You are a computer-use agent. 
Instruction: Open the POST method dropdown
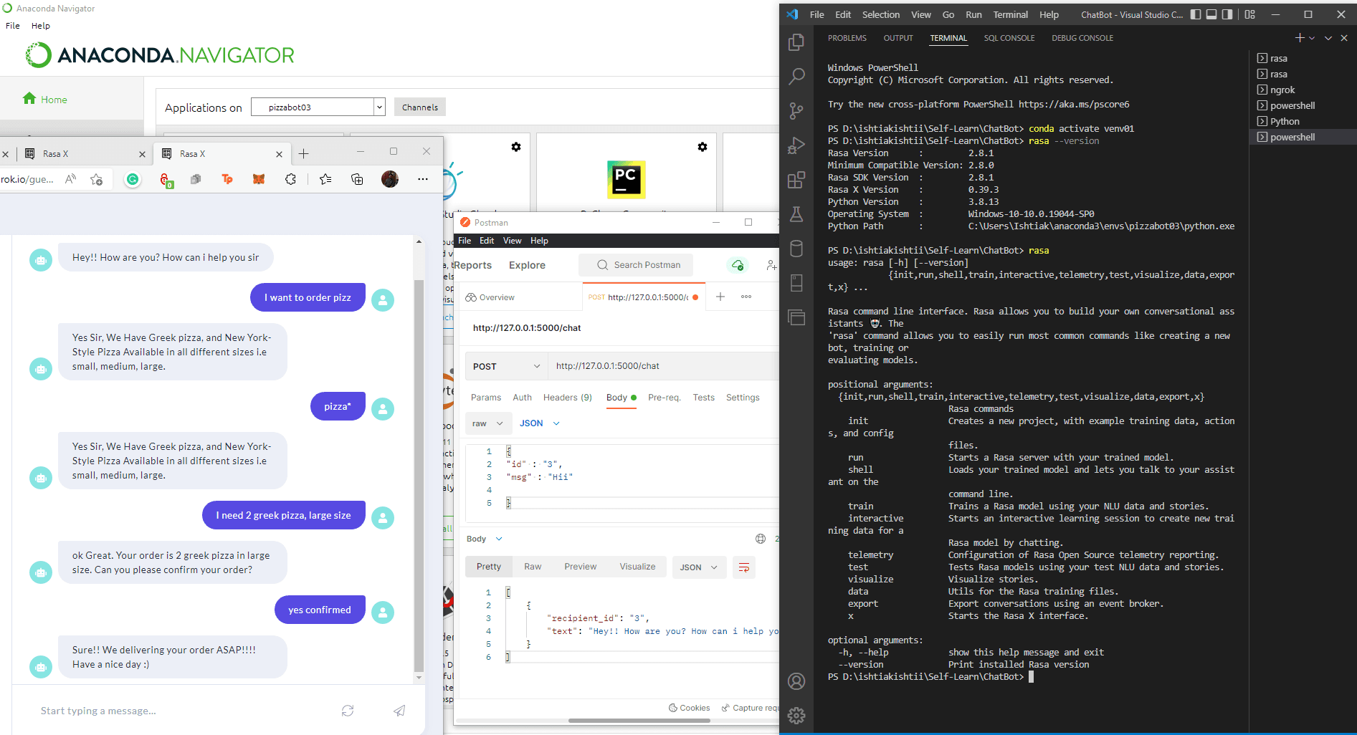(506, 366)
